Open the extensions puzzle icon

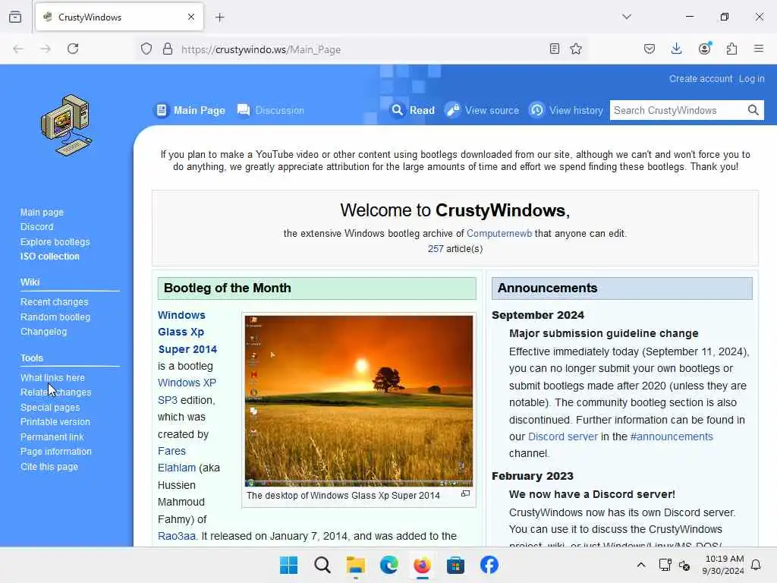[732, 49]
